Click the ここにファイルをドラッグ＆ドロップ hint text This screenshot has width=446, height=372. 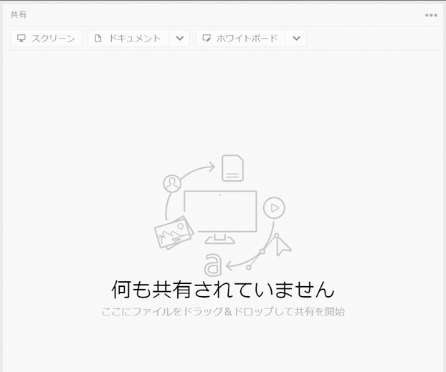coord(223,312)
